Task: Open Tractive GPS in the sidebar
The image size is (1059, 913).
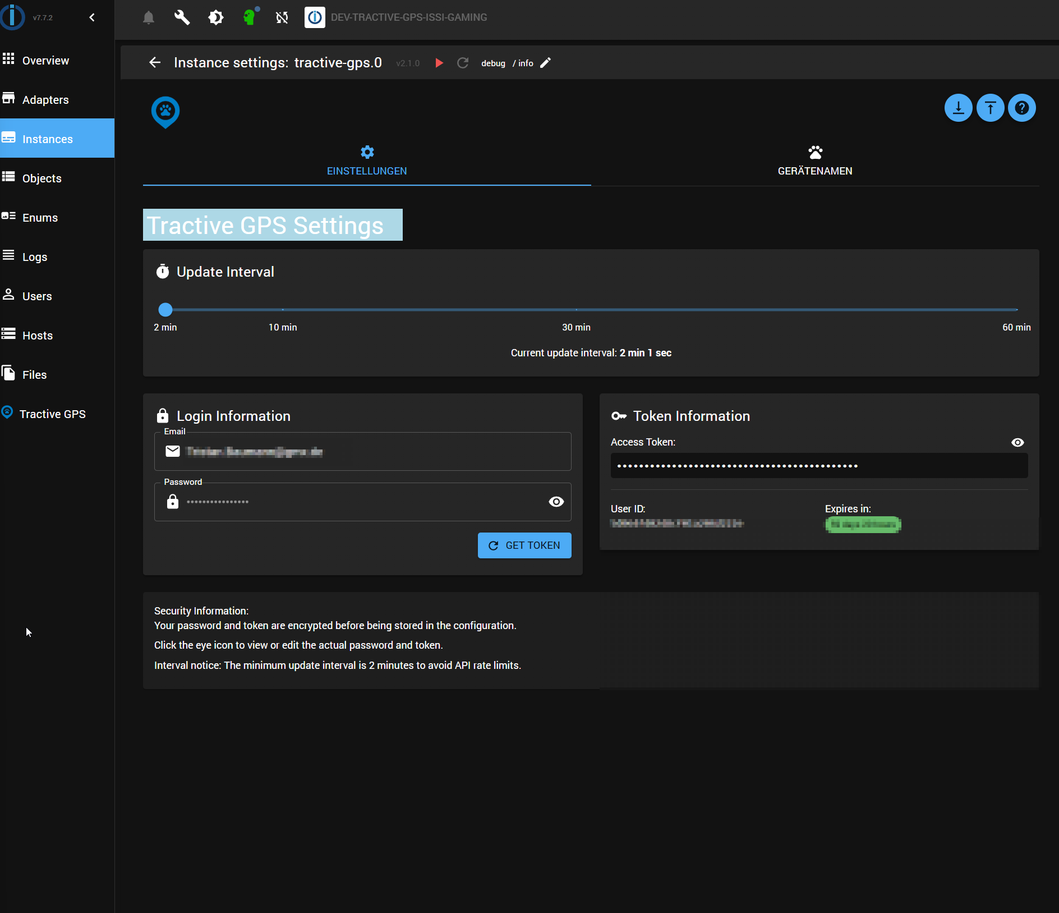Action: [57, 414]
